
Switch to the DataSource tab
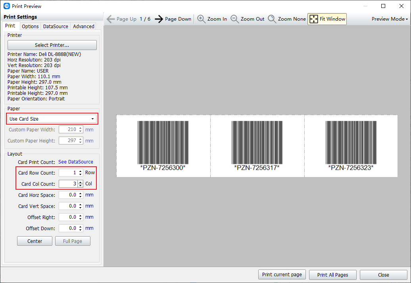pyautogui.click(x=56, y=26)
